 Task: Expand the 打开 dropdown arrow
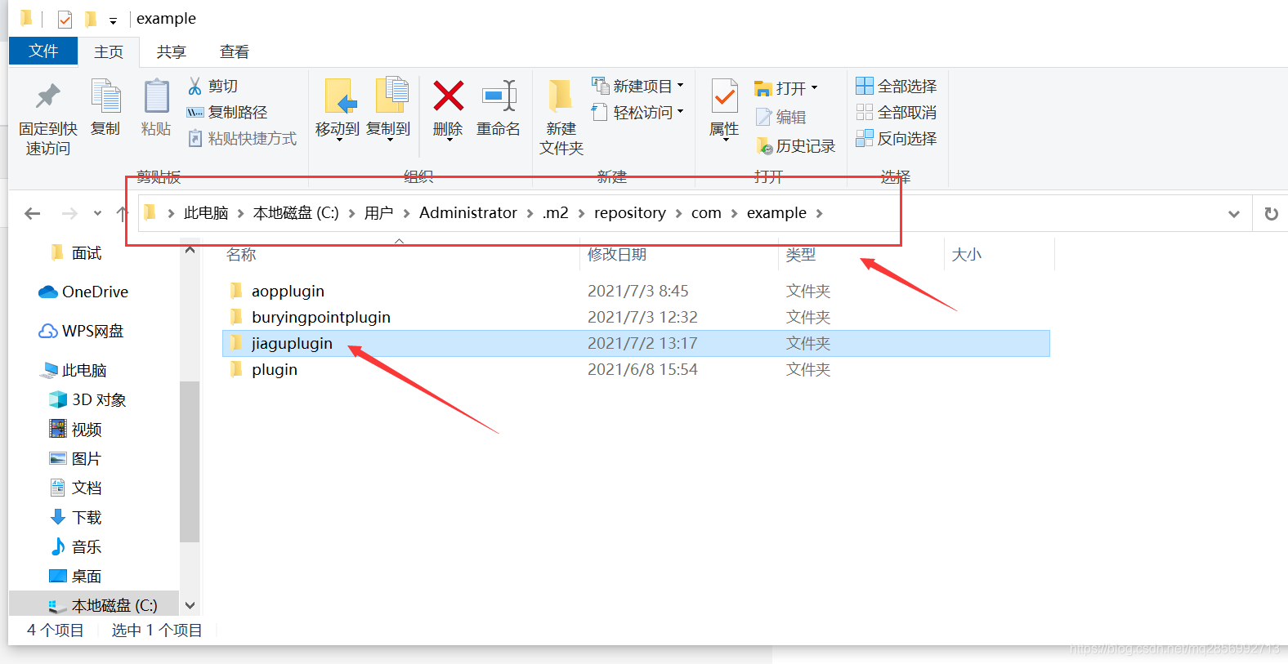(x=814, y=87)
